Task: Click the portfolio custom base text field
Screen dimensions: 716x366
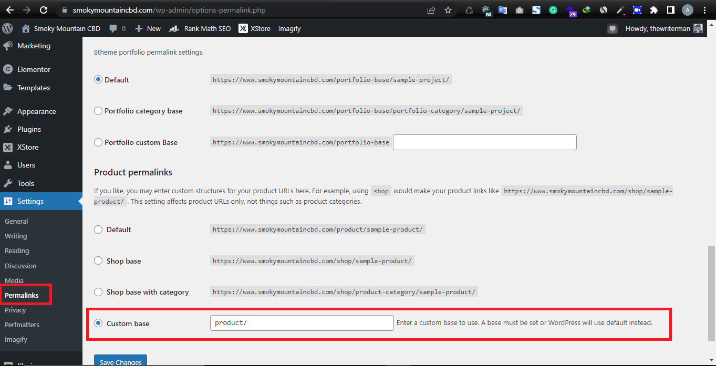Action: coord(484,142)
